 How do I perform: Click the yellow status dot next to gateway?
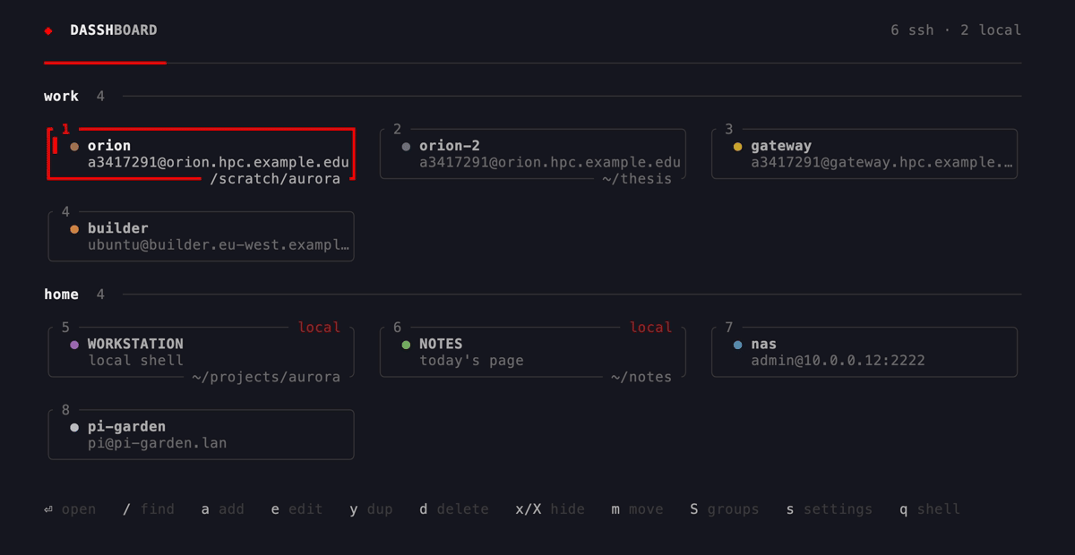737,146
